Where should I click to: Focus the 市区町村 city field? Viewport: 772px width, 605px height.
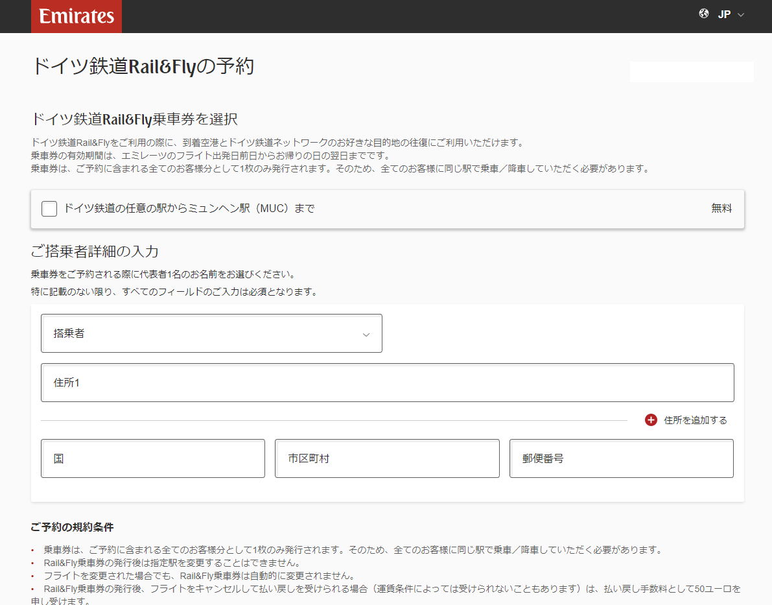coord(387,458)
